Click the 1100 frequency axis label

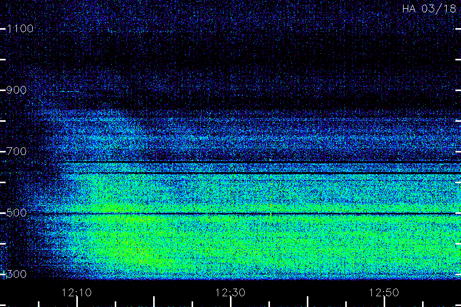pos(20,29)
